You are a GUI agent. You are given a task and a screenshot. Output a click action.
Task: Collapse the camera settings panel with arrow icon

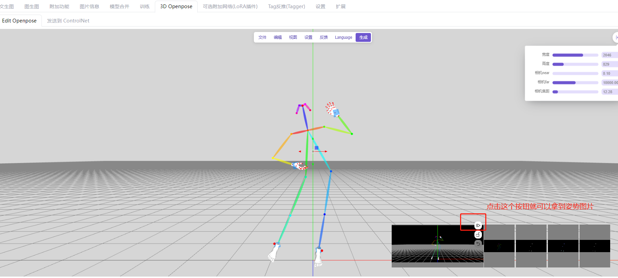point(616,37)
